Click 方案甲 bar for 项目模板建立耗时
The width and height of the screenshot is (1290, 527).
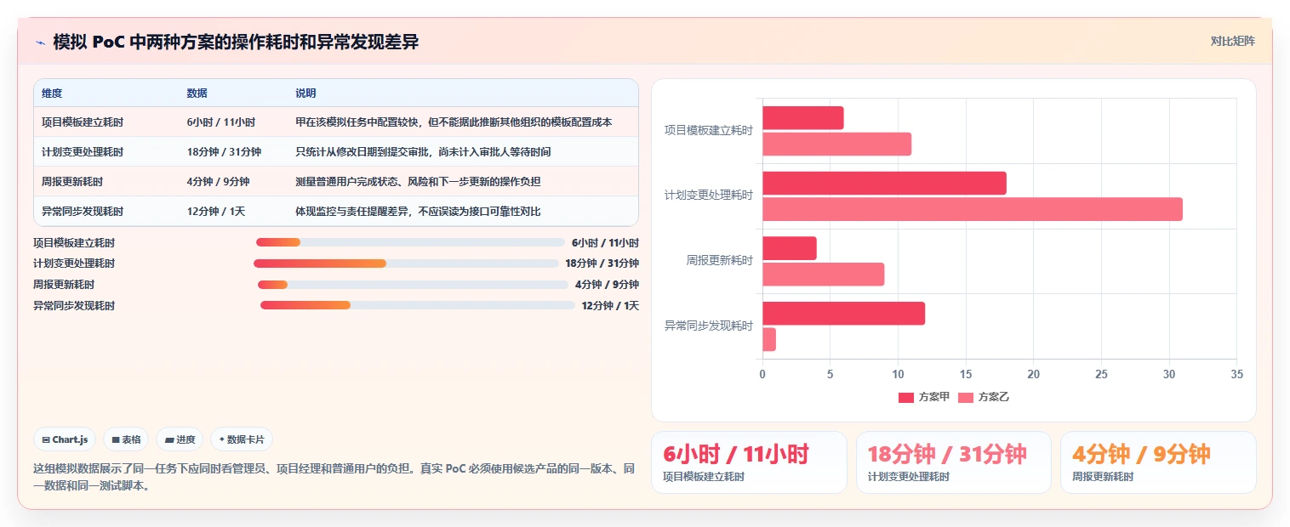pos(802,118)
